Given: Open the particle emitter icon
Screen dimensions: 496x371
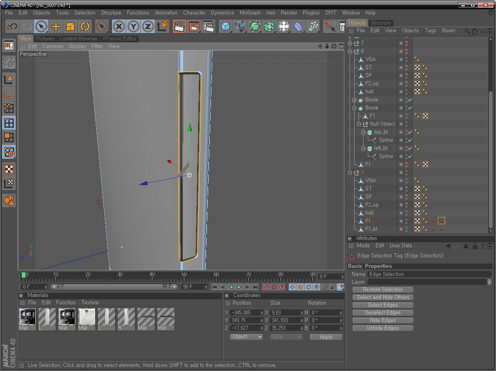Looking at the screenshot, I should [313, 27].
